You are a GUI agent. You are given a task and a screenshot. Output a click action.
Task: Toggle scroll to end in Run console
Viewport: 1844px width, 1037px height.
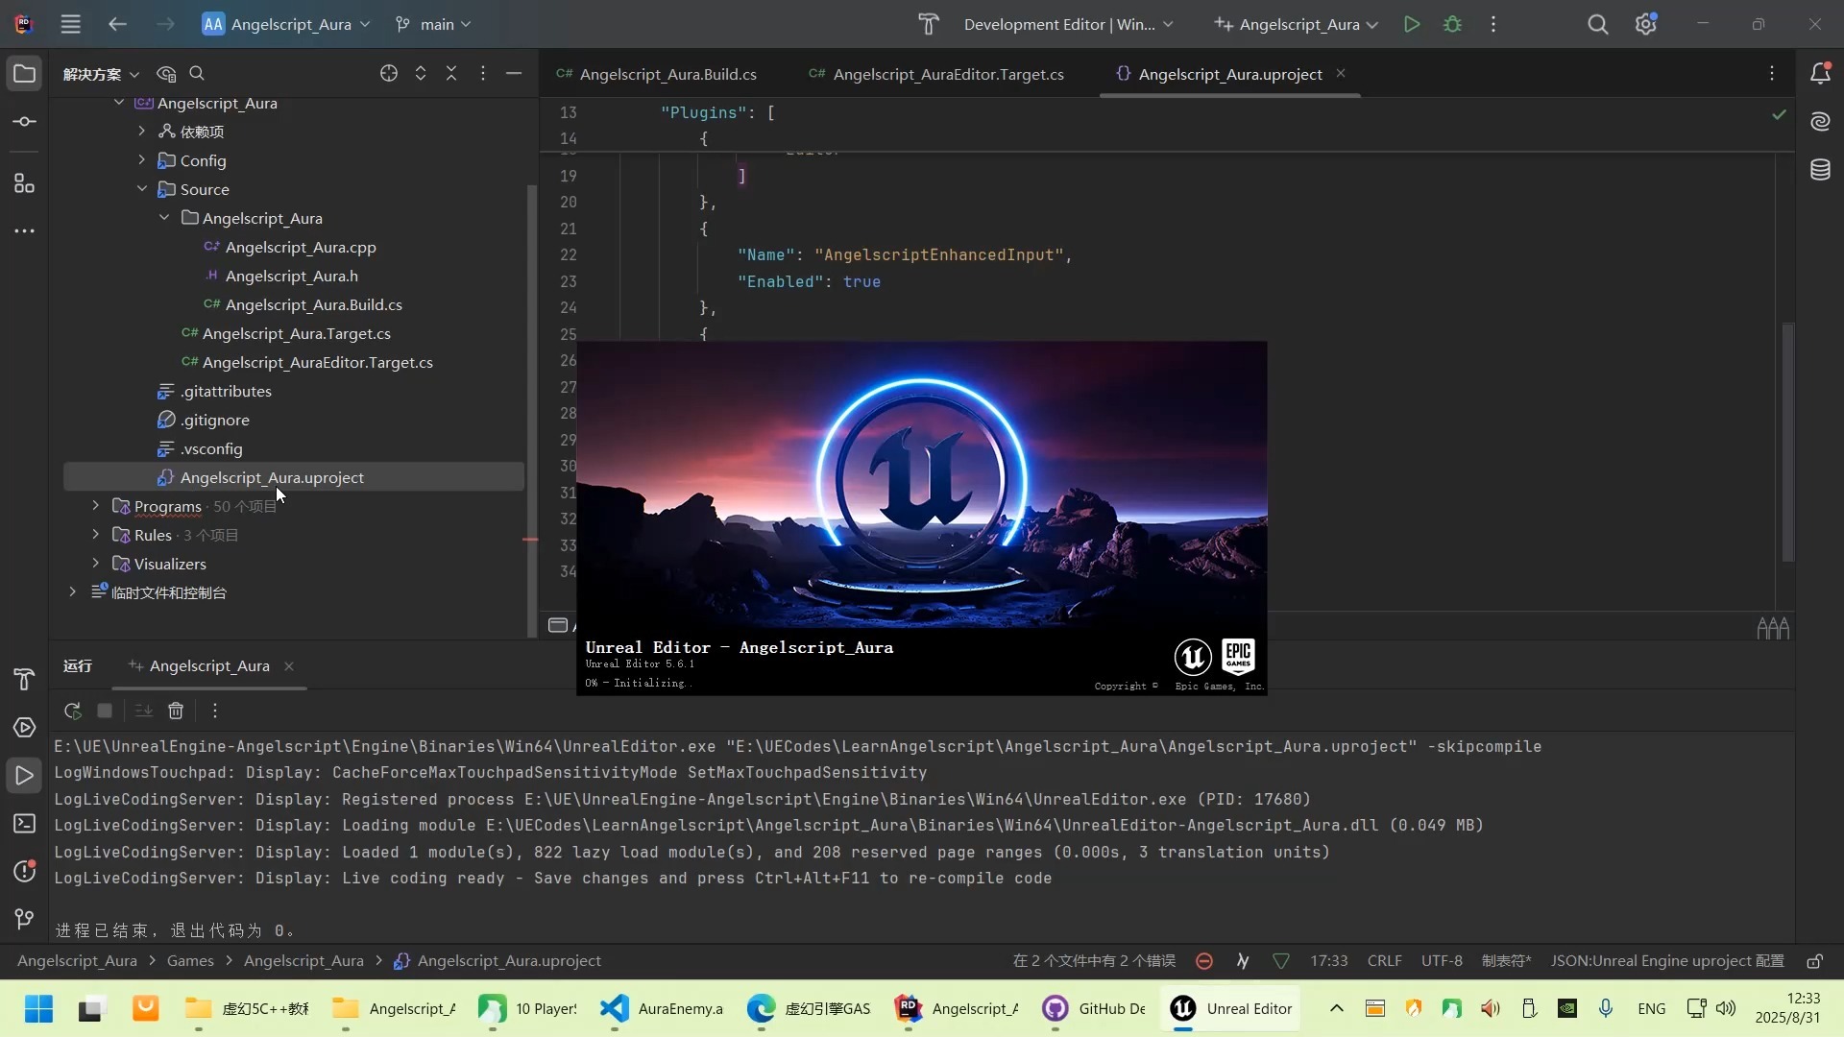pyautogui.click(x=143, y=711)
